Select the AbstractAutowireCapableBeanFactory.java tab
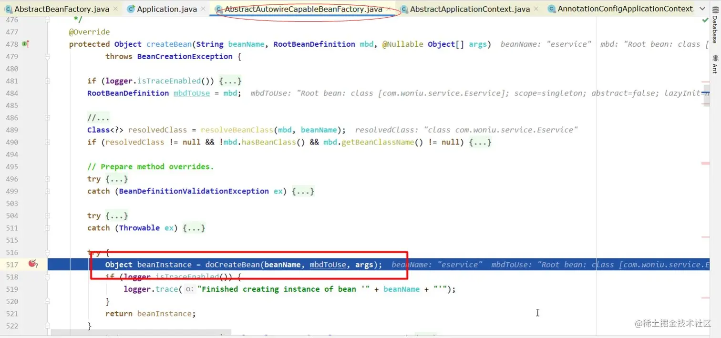Viewport: 721px width, 338px height. point(303,9)
